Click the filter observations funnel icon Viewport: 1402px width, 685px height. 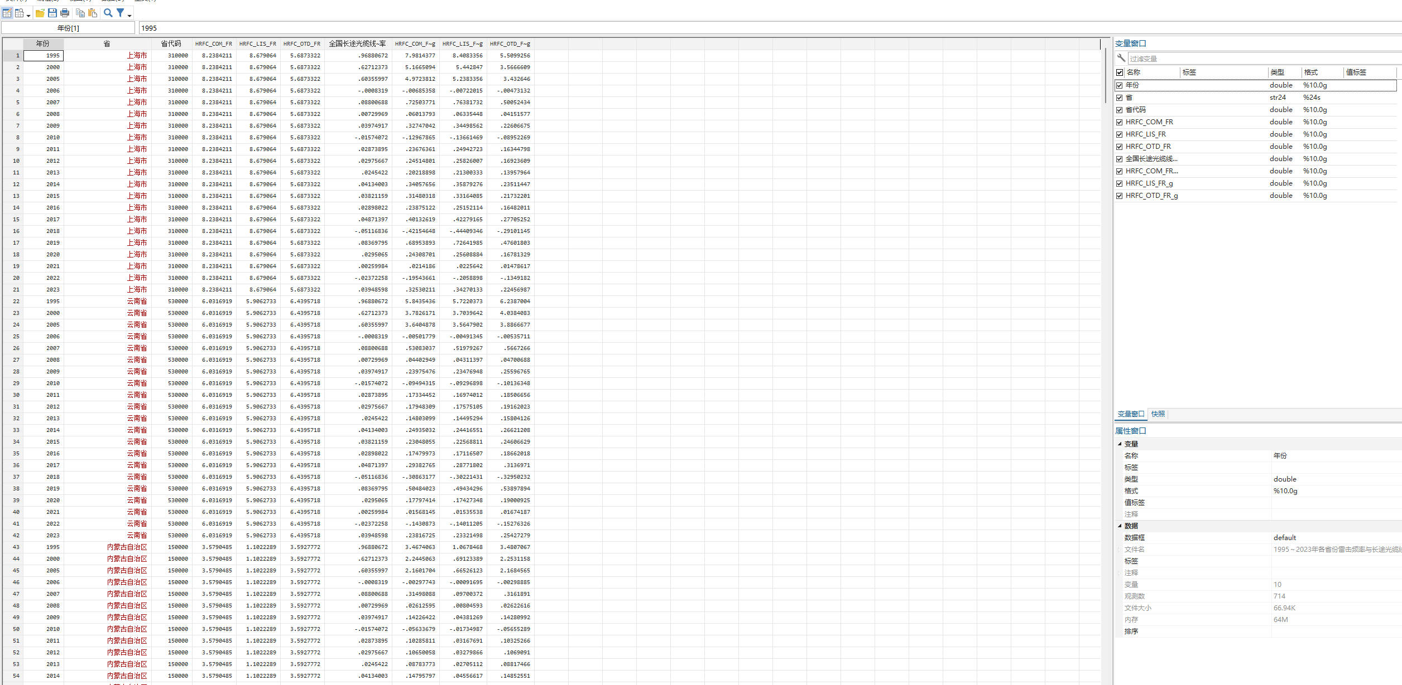[x=120, y=13]
